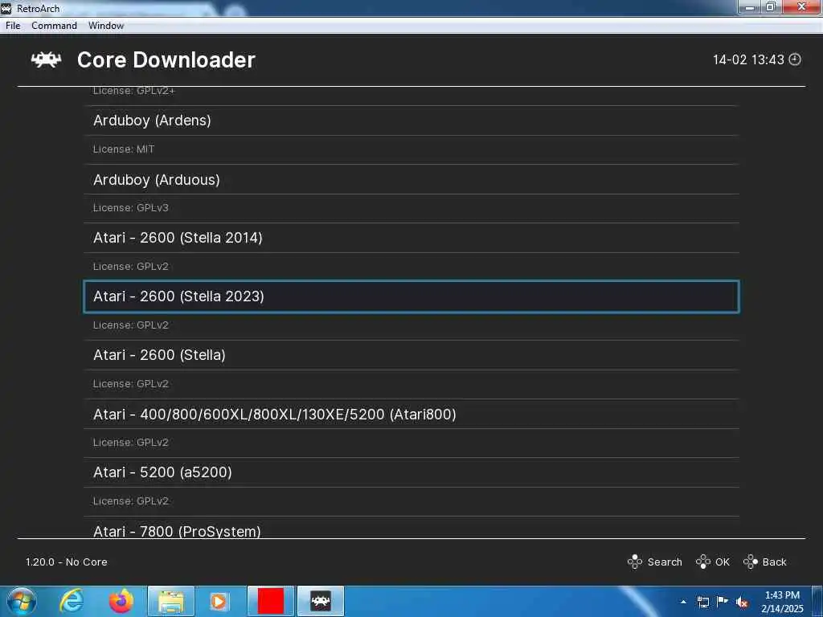823x617 pixels.
Task: Launch Internet Explorer from the taskbar
Action: [71, 601]
